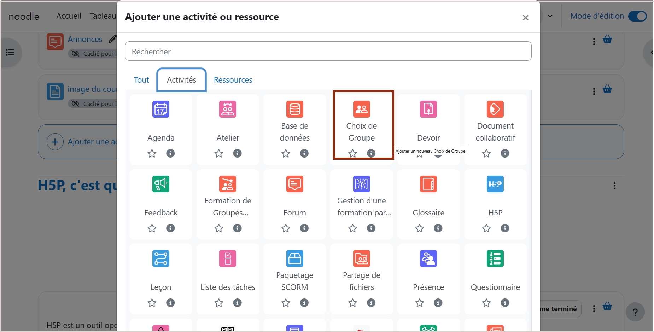Open info for Paquetage SCORM

coord(304,303)
